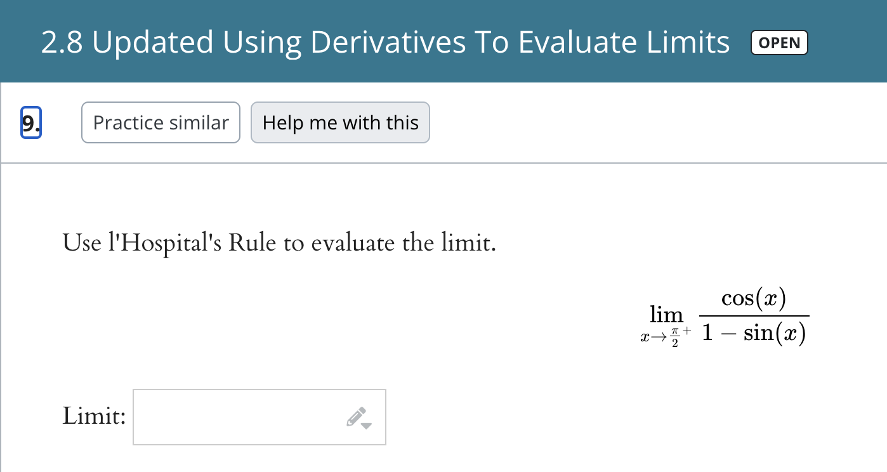Click the header bar of the assignment

[x=443, y=41]
